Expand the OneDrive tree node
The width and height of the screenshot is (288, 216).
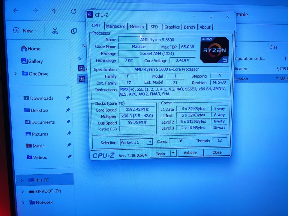[16, 74]
